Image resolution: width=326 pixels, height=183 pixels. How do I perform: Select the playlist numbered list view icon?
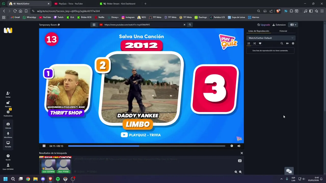pyautogui.click(x=249, y=43)
